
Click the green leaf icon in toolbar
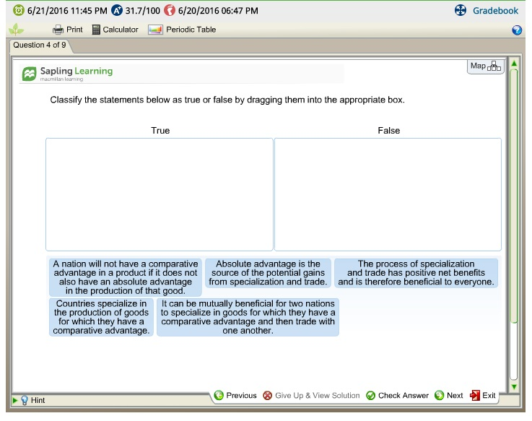pyautogui.click(x=17, y=30)
